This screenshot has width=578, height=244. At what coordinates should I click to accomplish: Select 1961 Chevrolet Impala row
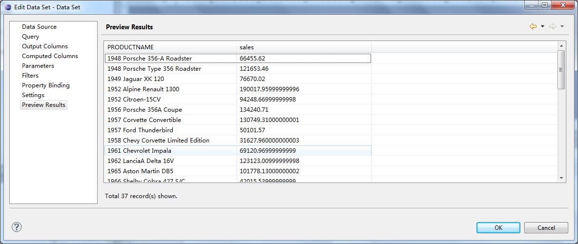coord(238,151)
